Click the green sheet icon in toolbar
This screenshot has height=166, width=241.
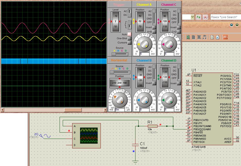tap(188, 37)
